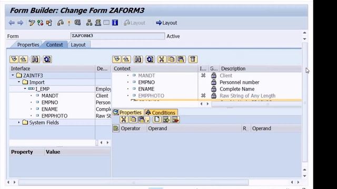
Task: Select EMPNO in Context tree
Action: (x=146, y=82)
